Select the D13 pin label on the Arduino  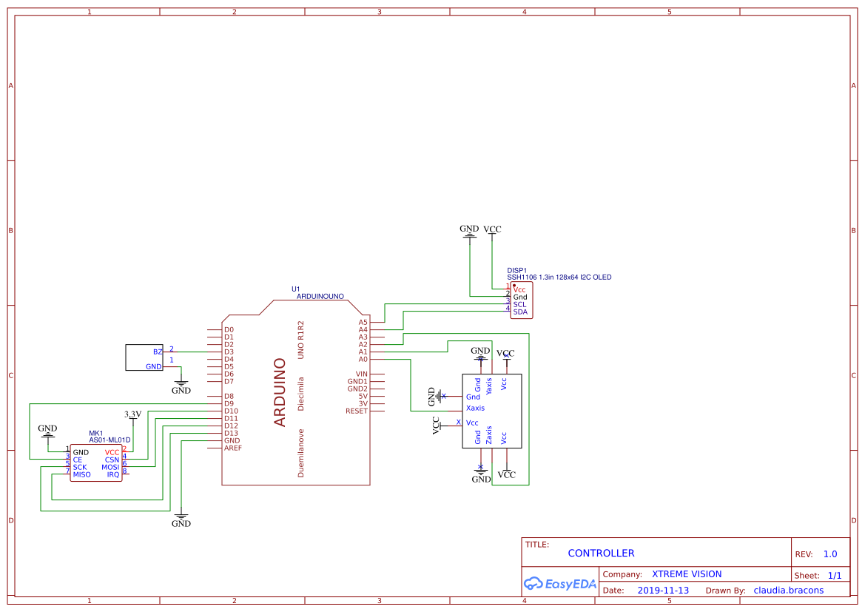click(x=232, y=433)
